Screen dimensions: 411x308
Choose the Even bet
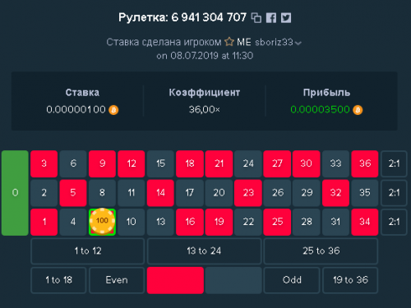(117, 280)
